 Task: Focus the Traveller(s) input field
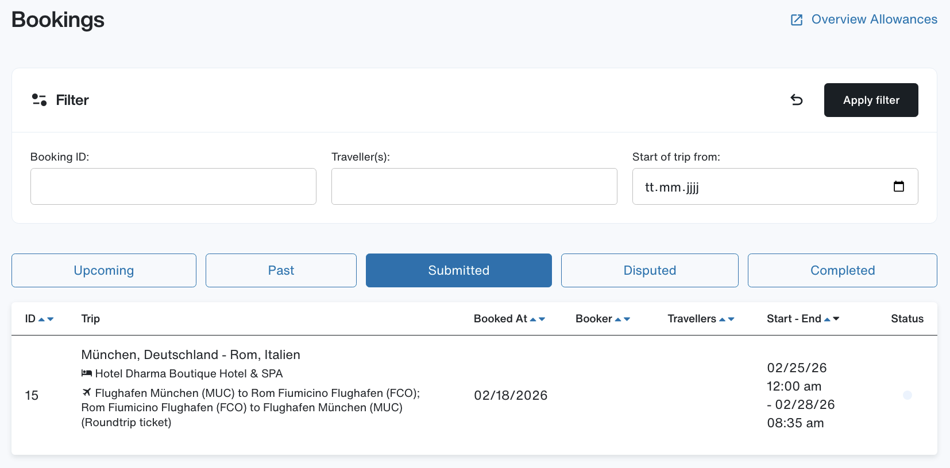(x=474, y=186)
